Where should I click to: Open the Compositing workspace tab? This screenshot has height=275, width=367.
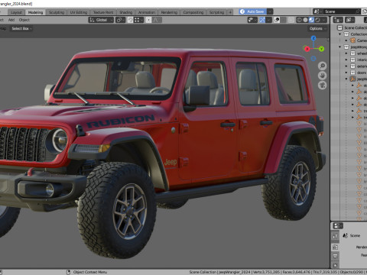pyautogui.click(x=193, y=12)
